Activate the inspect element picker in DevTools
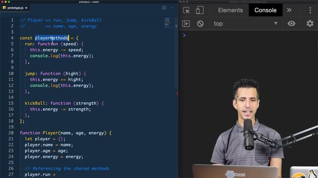This screenshot has width=318, height=178. coord(186,10)
